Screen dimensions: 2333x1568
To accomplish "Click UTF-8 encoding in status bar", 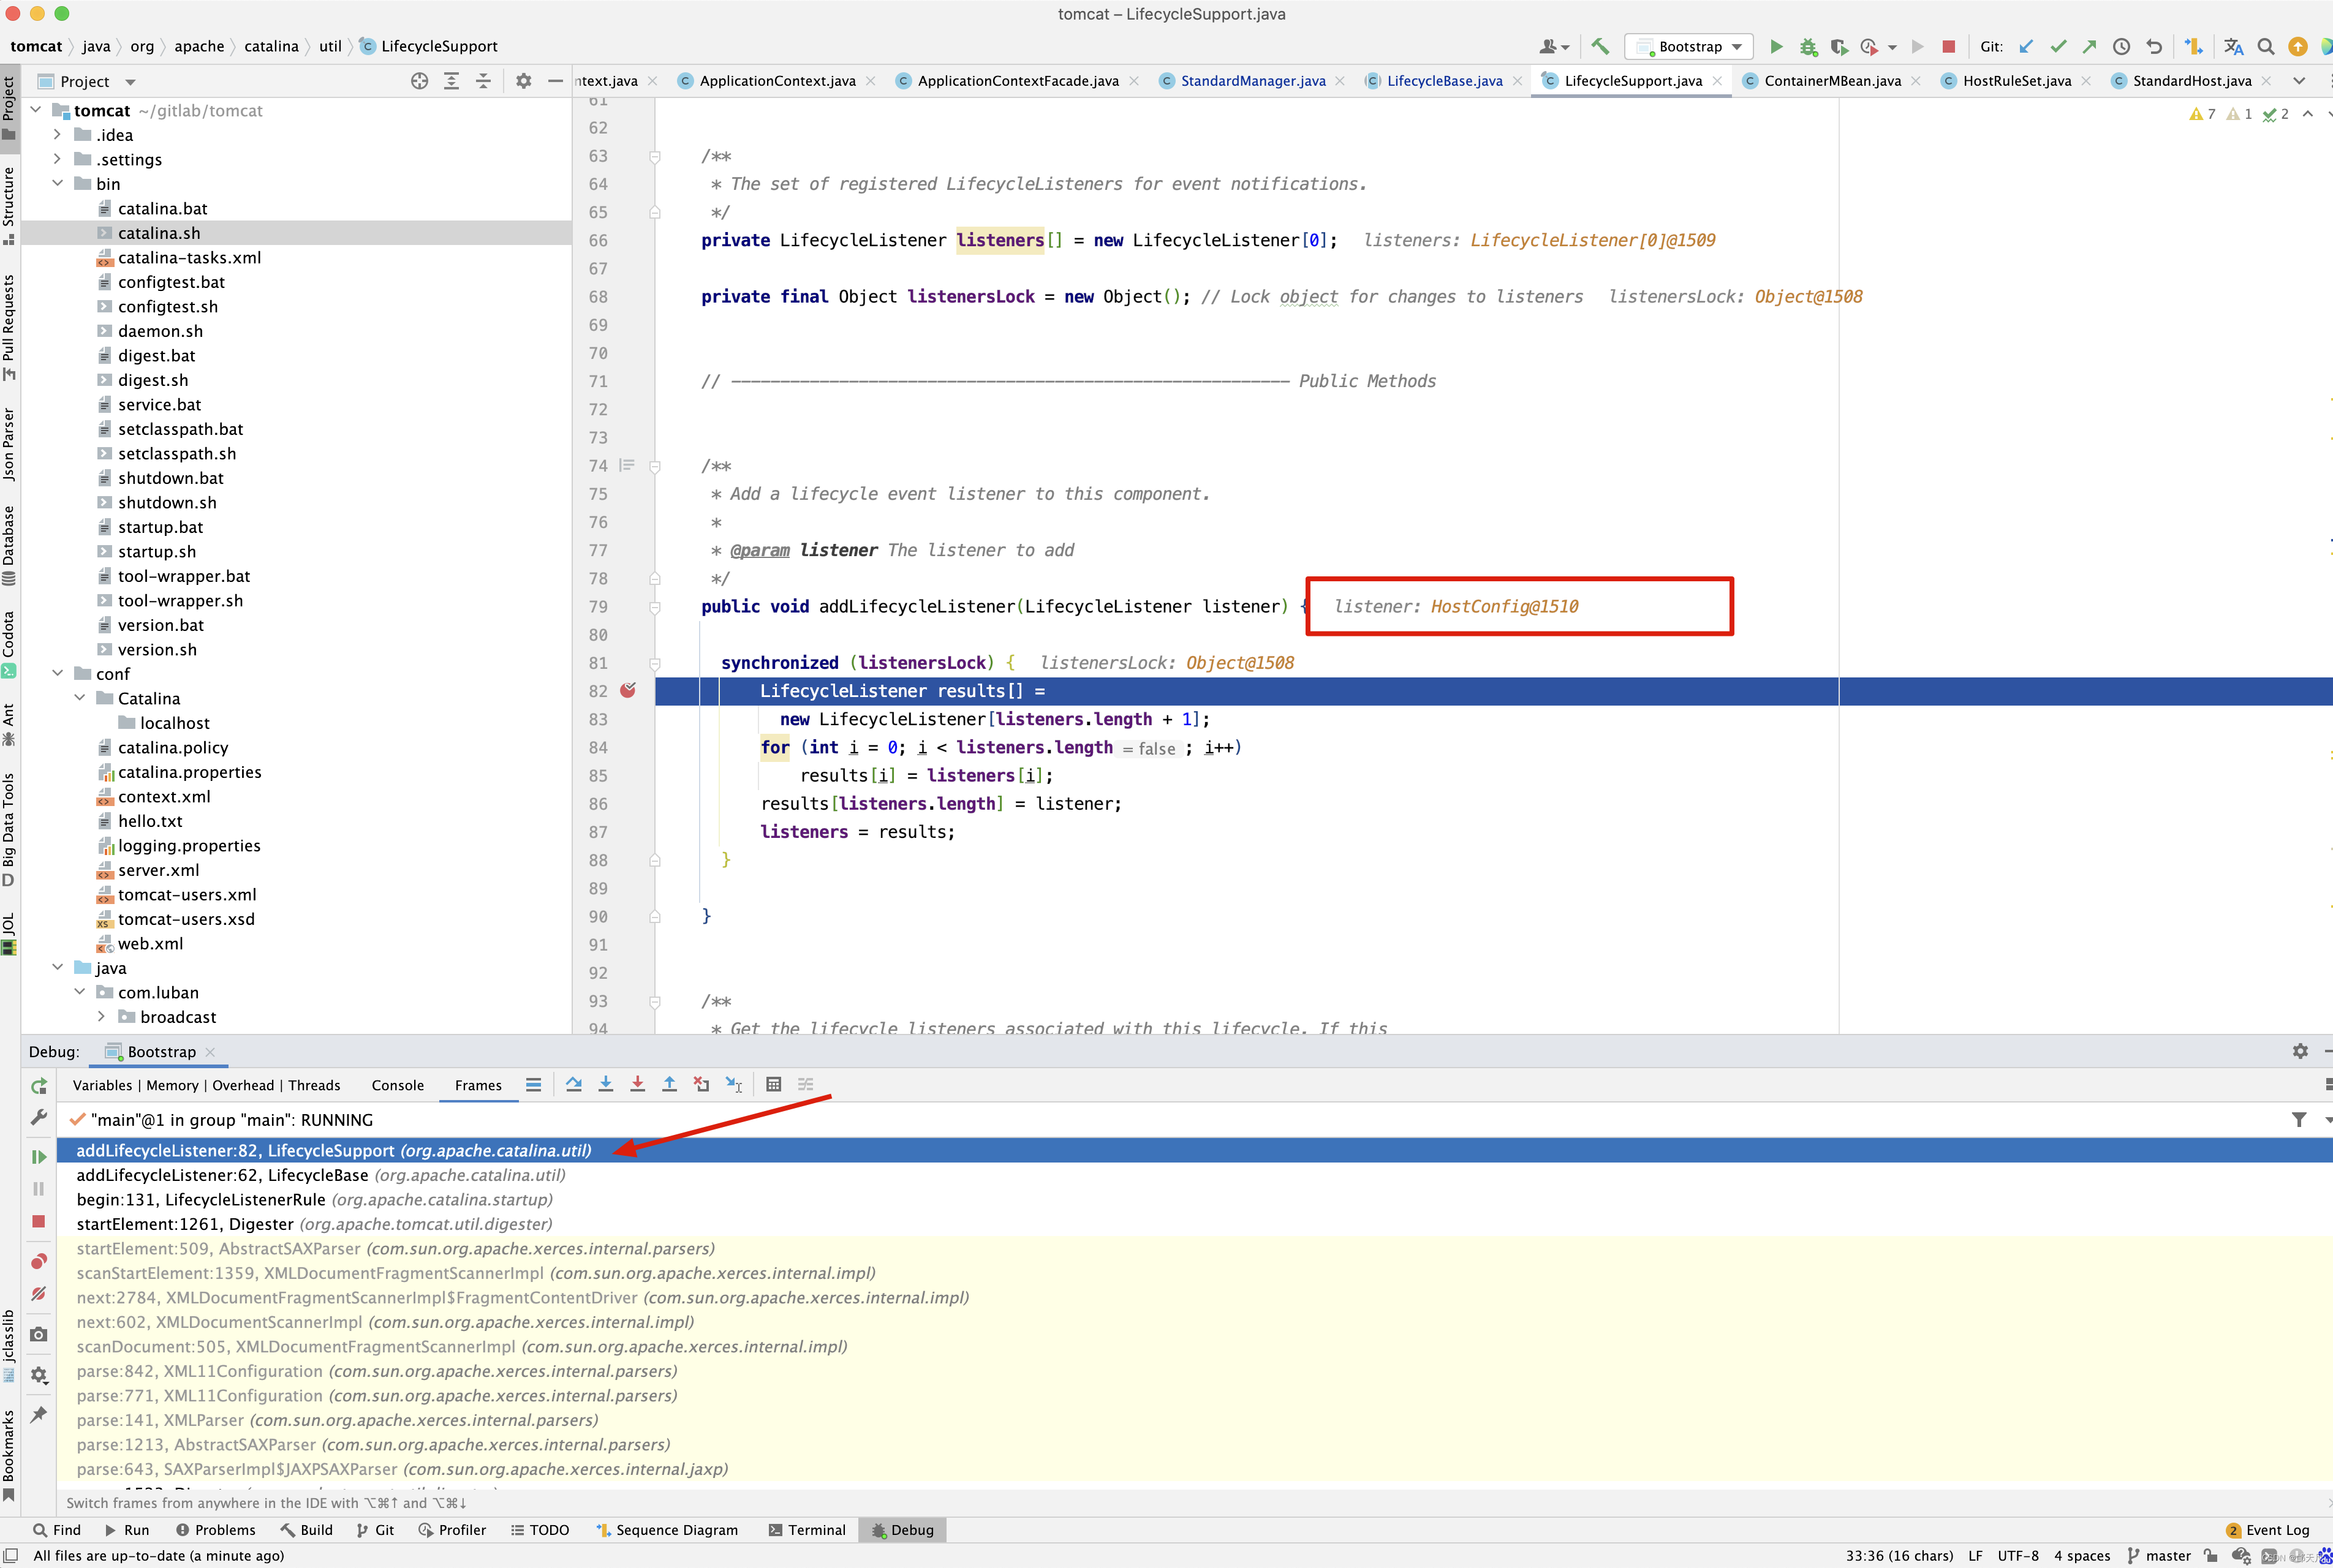I will pyautogui.click(x=2018, y=1556).
